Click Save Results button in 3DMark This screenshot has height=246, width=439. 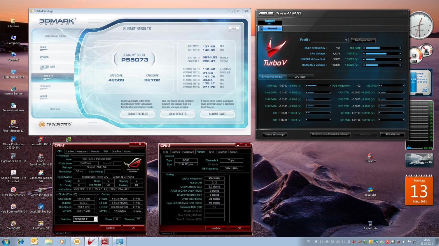(x=178, y=114)
